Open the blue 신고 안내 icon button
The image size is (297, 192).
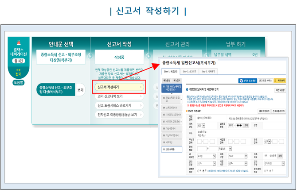tap(246, 81)
